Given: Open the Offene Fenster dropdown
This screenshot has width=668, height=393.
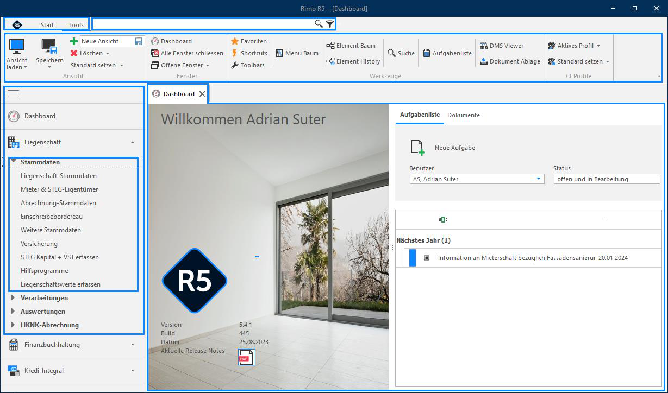Looking at the screenshot, I should click(x=208, y=65).
